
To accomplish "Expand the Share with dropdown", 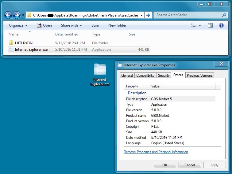I will pyautogui.click(x=71, y=25).
